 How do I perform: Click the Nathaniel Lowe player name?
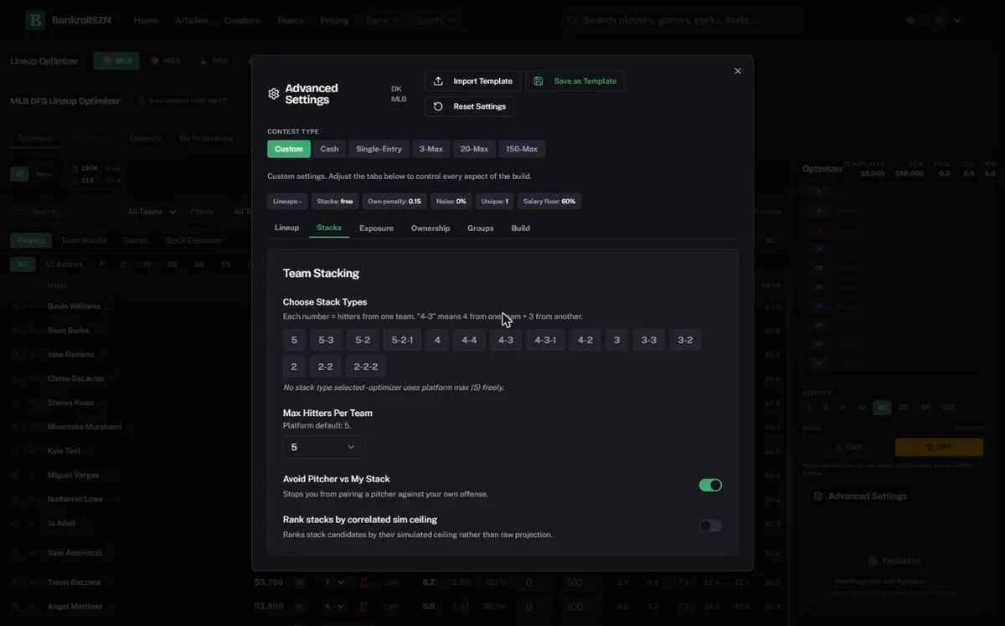(75, 499)
